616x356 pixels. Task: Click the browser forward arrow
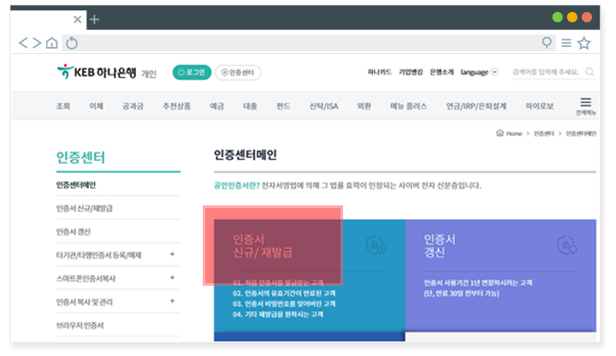36,43
